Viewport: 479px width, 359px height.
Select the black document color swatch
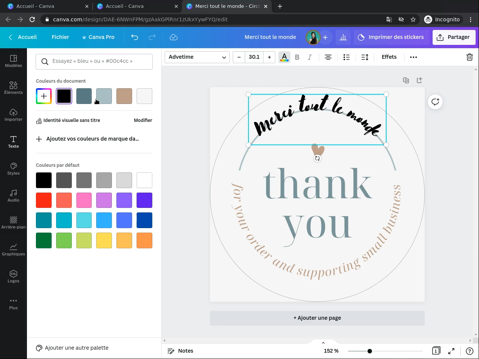click(64, 96)
